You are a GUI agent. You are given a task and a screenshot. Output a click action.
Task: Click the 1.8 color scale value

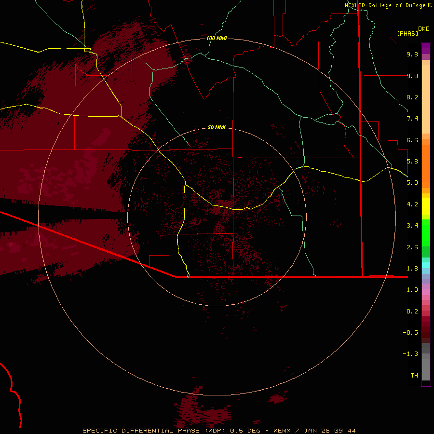(x=412, y=269)
